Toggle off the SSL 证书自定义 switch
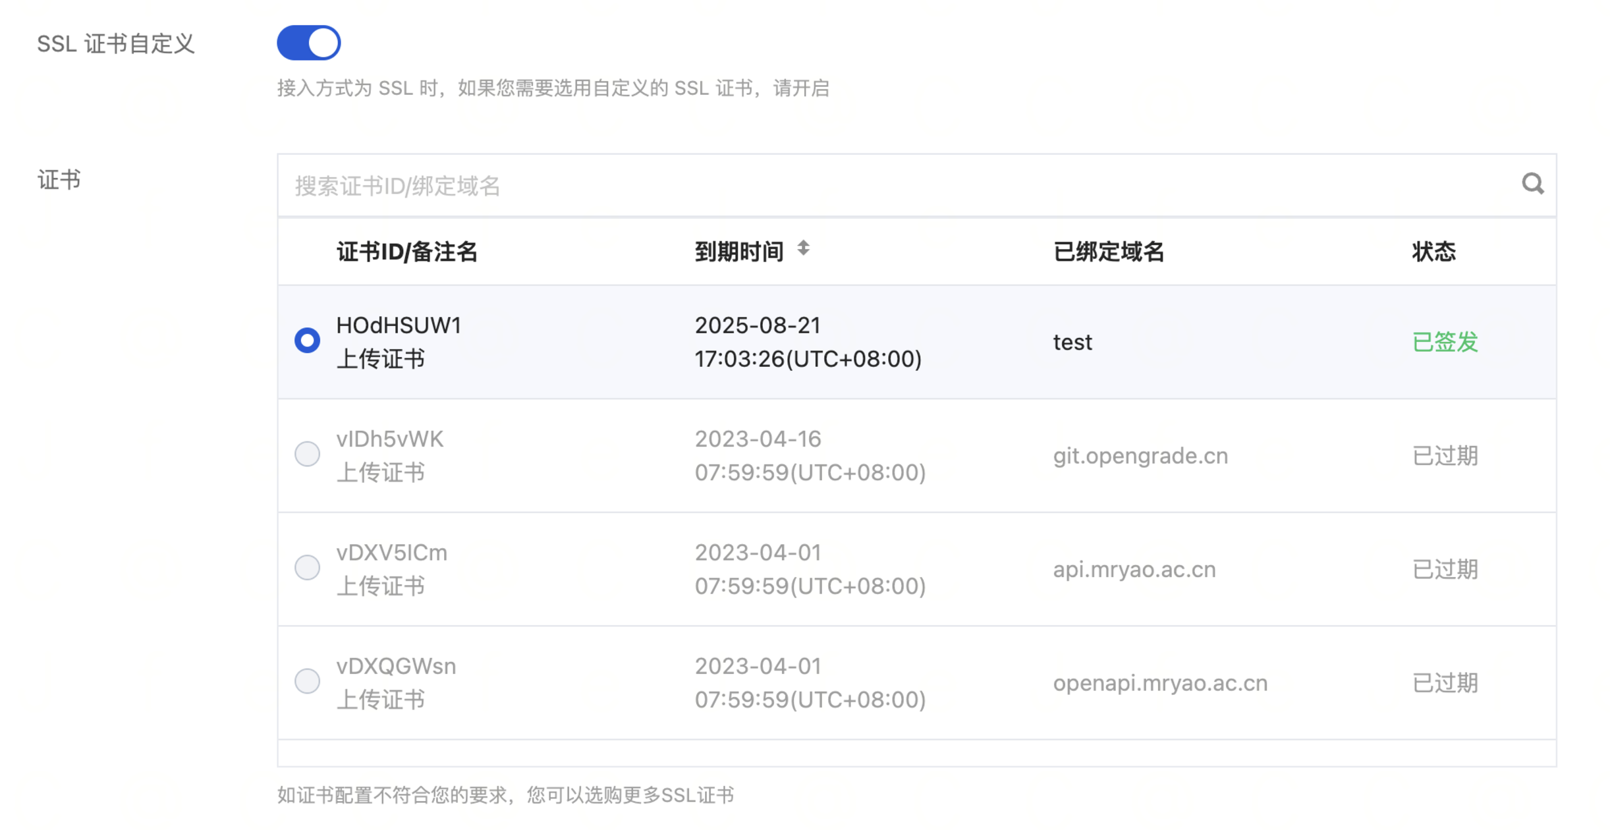Viewport: 1610px width, 830px height. tap(308, 43)
